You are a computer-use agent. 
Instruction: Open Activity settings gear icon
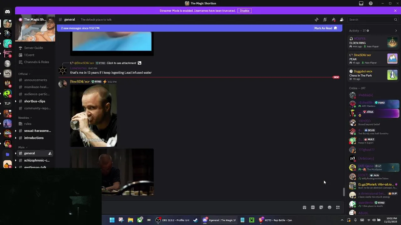tap(368, 31)
